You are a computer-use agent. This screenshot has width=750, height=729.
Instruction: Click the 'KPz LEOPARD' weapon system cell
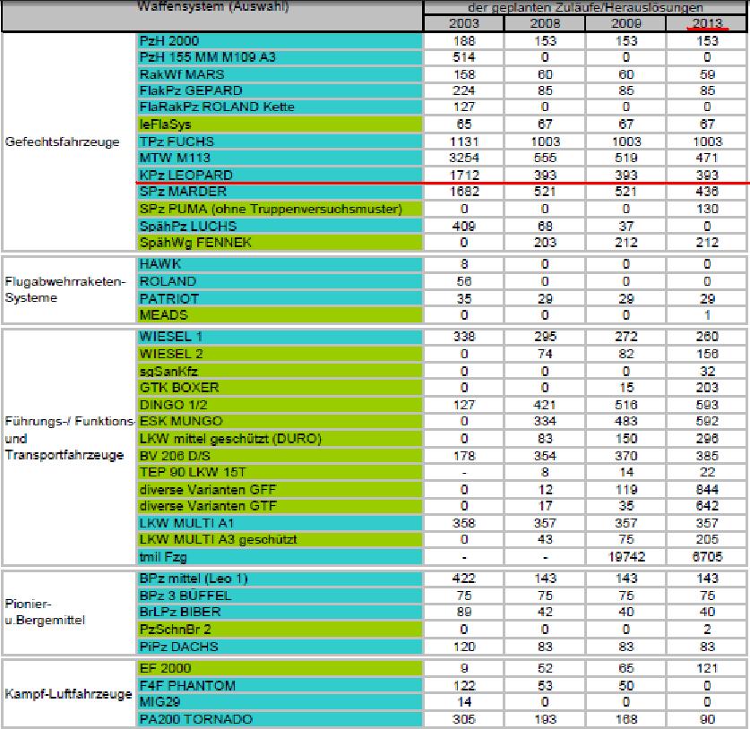point(280,175)
